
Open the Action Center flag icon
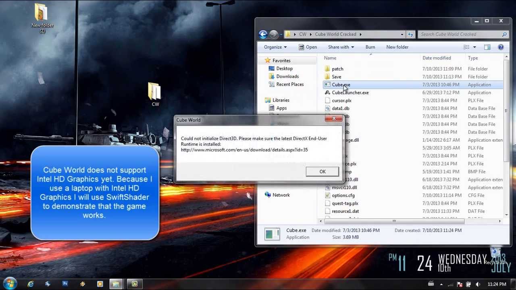460,284
